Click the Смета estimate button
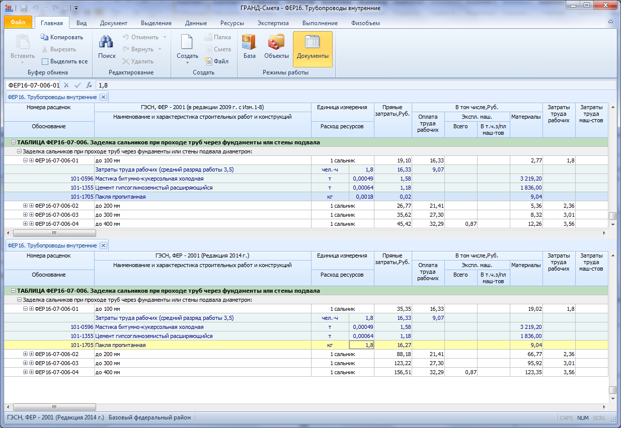This screenshot has width=621, height=428. pyautogui.click(x=218, y=49)
